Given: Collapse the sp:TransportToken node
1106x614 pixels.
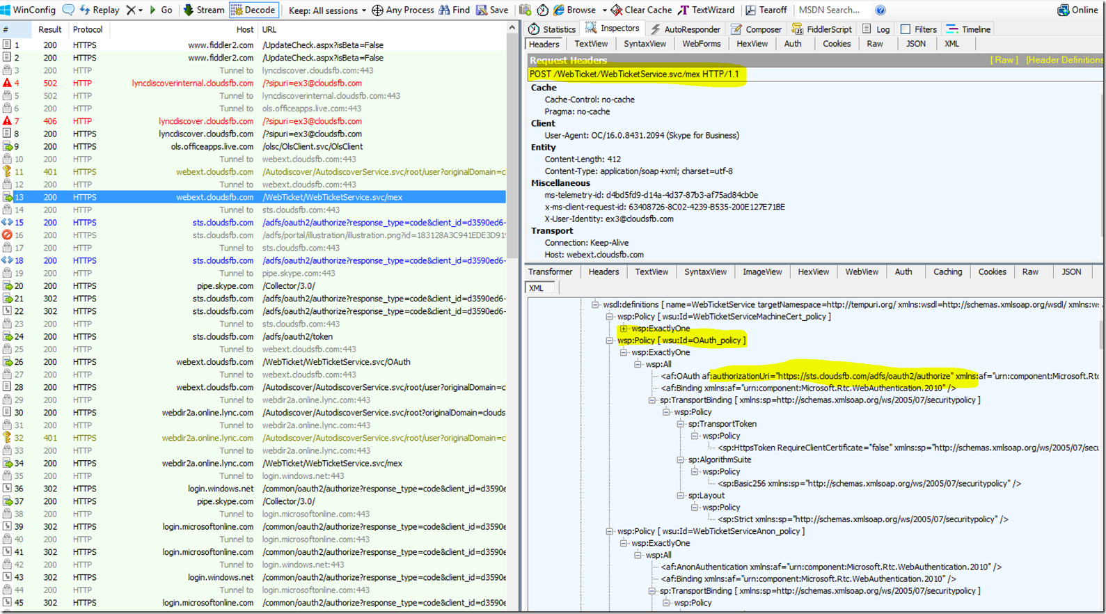Looking at the screenshot, I should 681,424.
